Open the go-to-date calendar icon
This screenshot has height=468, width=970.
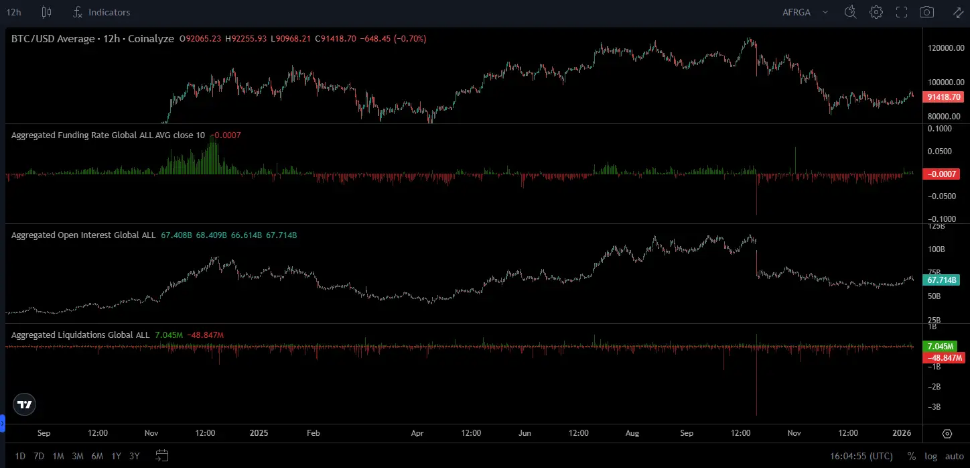(x=161, y=455)
